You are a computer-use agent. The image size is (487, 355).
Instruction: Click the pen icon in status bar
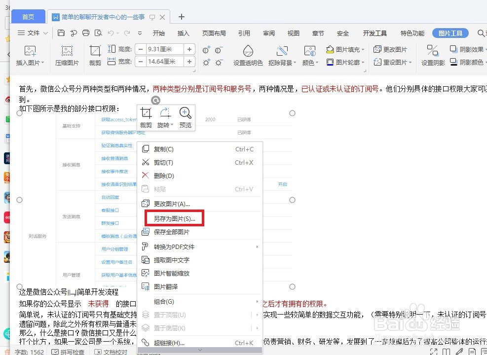pos(459,352)
